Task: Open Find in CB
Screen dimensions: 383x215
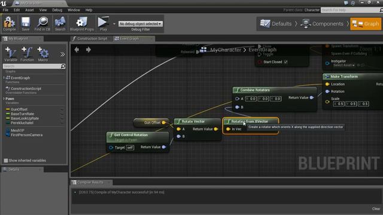Action: [42, 24]
